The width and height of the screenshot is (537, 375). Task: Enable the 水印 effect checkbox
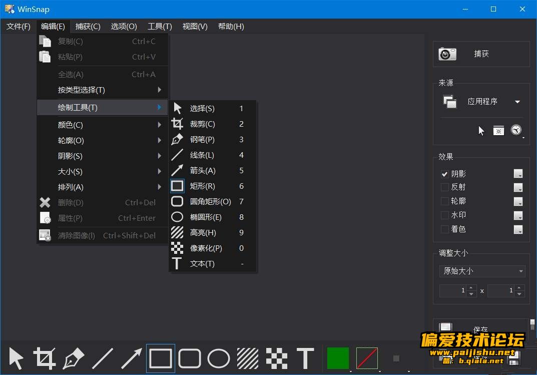[x=444, y=215]
